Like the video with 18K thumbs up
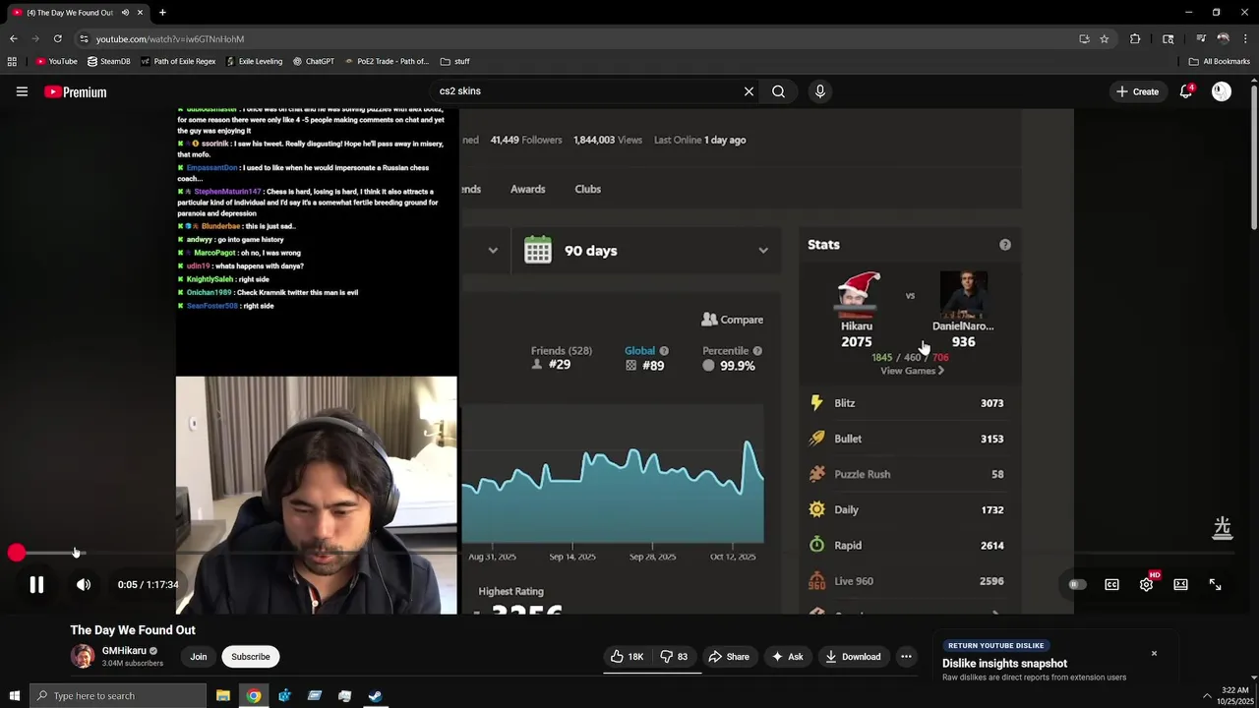Screen dimensions: 1259x708 627,657
